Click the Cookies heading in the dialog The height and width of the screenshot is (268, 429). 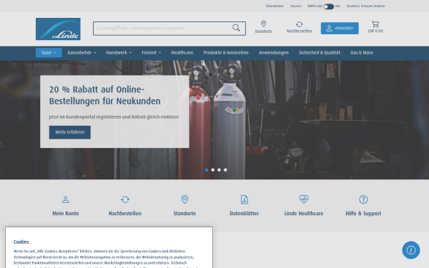(21, 242)
